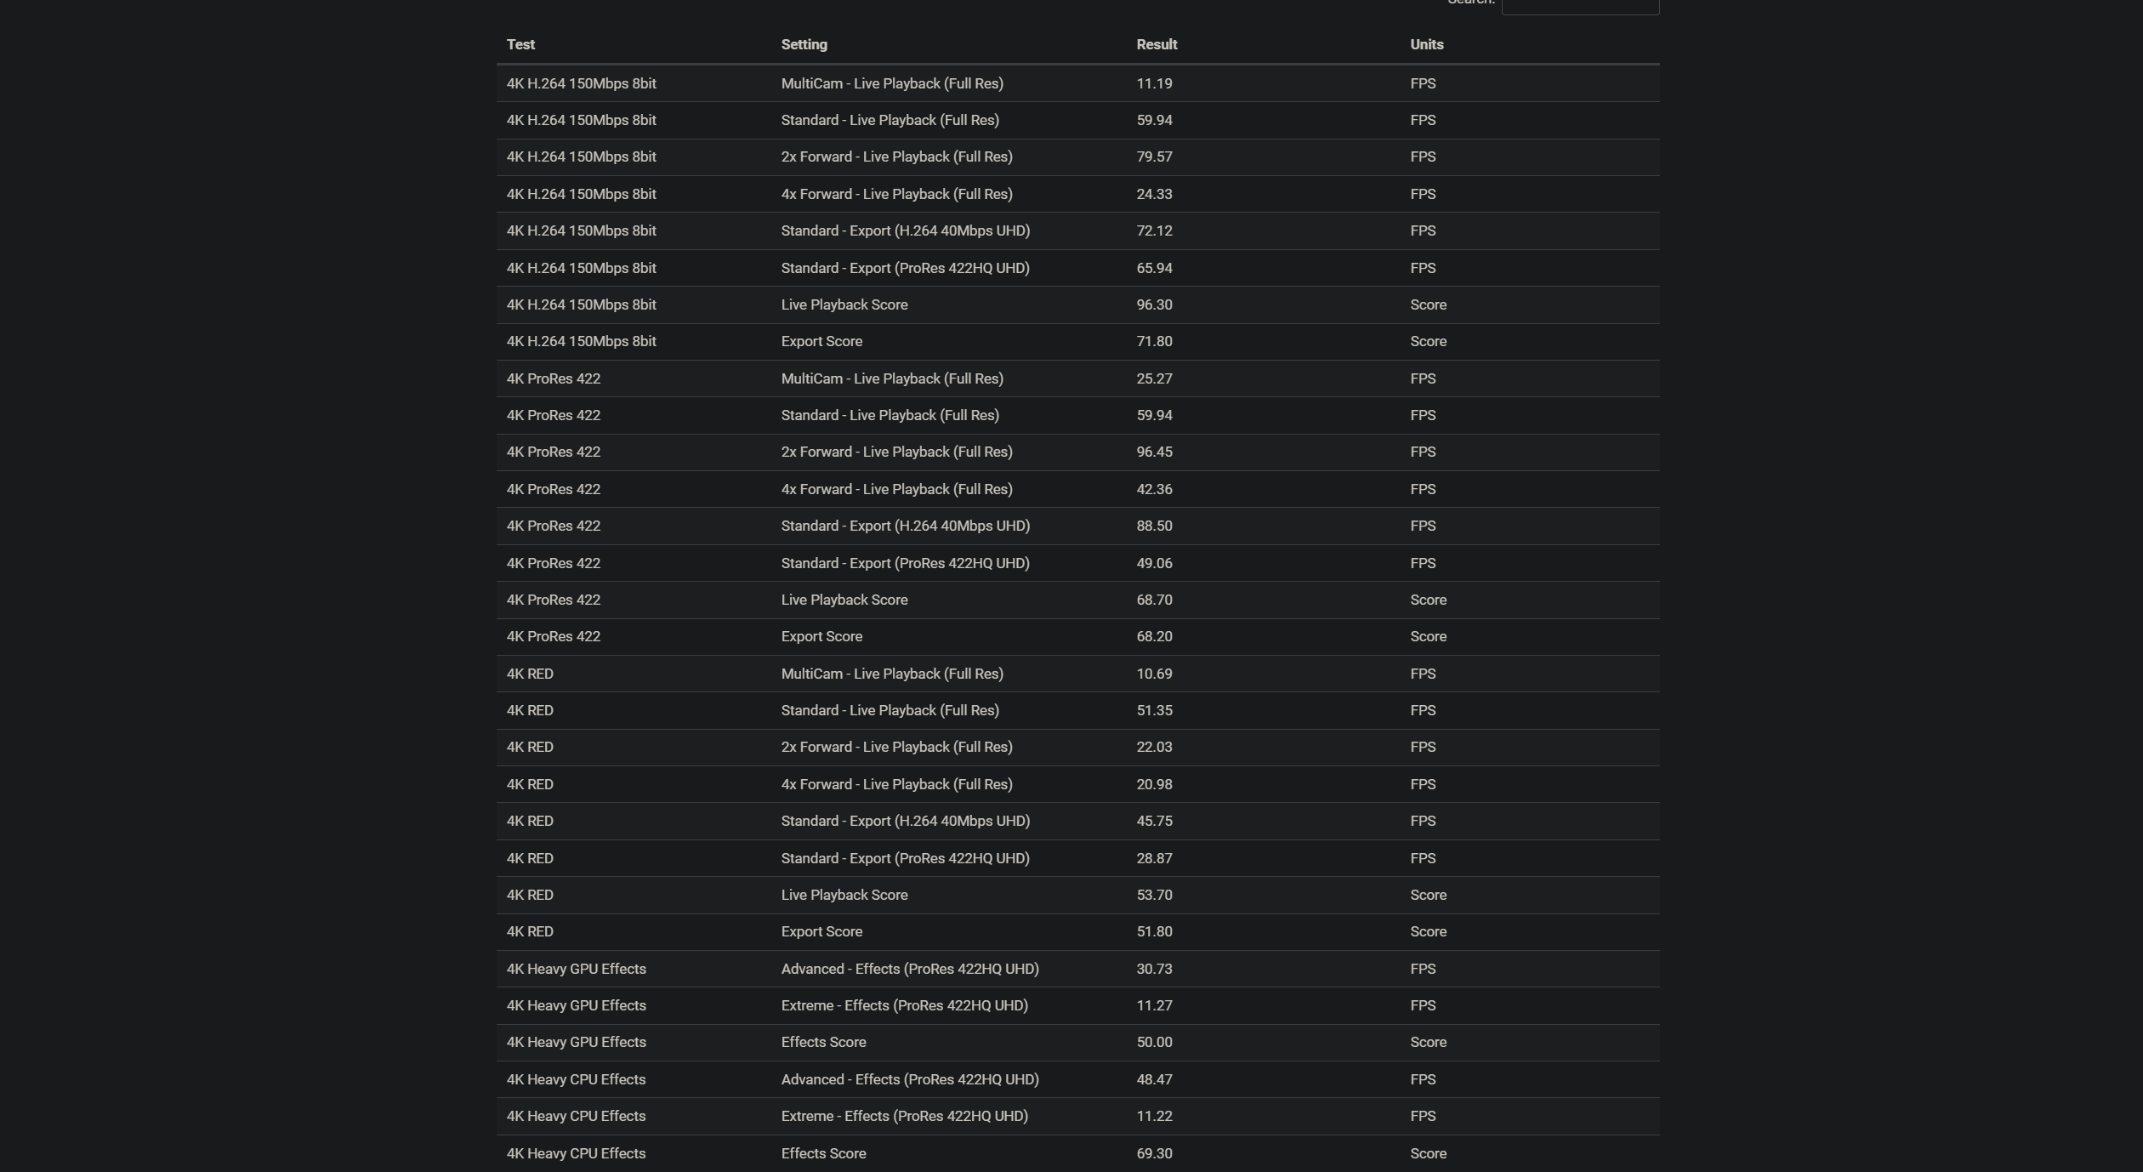Select 4K Heavy GPU Effects Advanced setting cell

[x=909, y=969]
